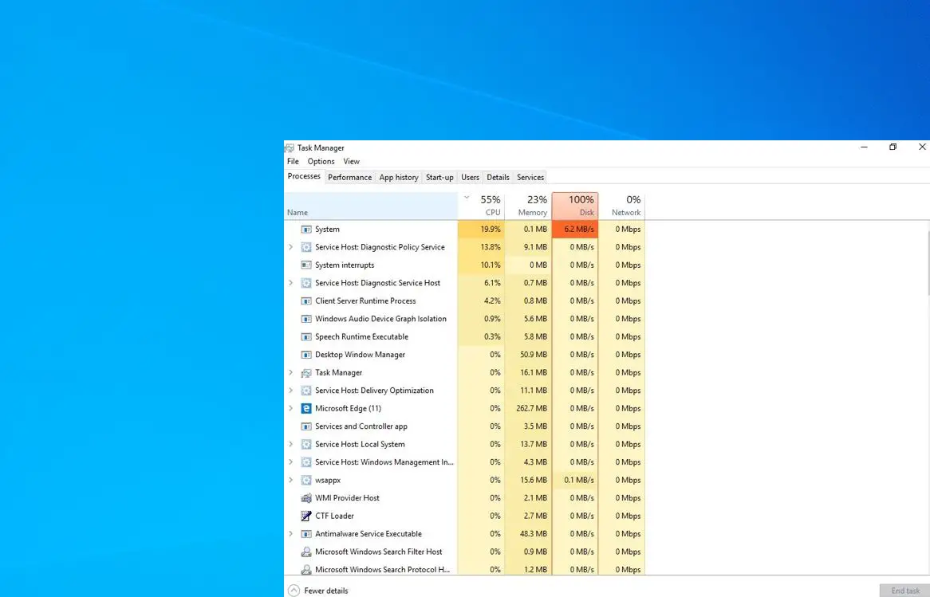Switch to the Performance tab
This screenshot has height=597, width=930.
[350, 177]
